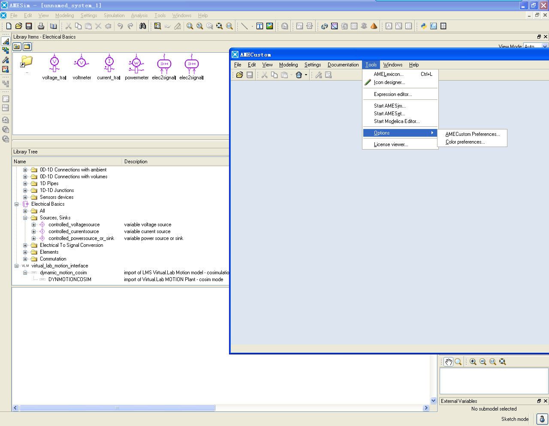The height and width of the screenshot is (426, 549).
Task: Create a new system in AMESim toolbar
Action: (x=9, y=26)
